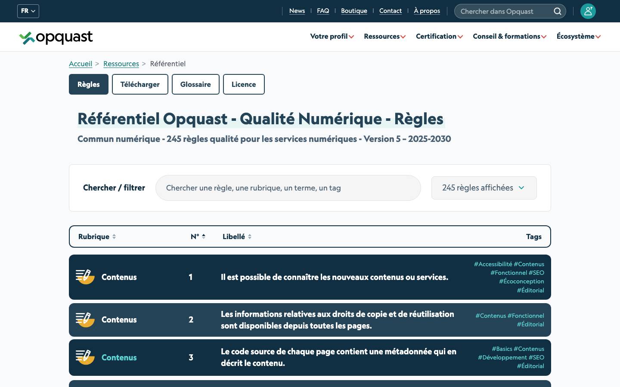The height and width of the screenshot is (387, 620).
Task: Click the #Basics tag in rule 3
Action: point(502,349)
